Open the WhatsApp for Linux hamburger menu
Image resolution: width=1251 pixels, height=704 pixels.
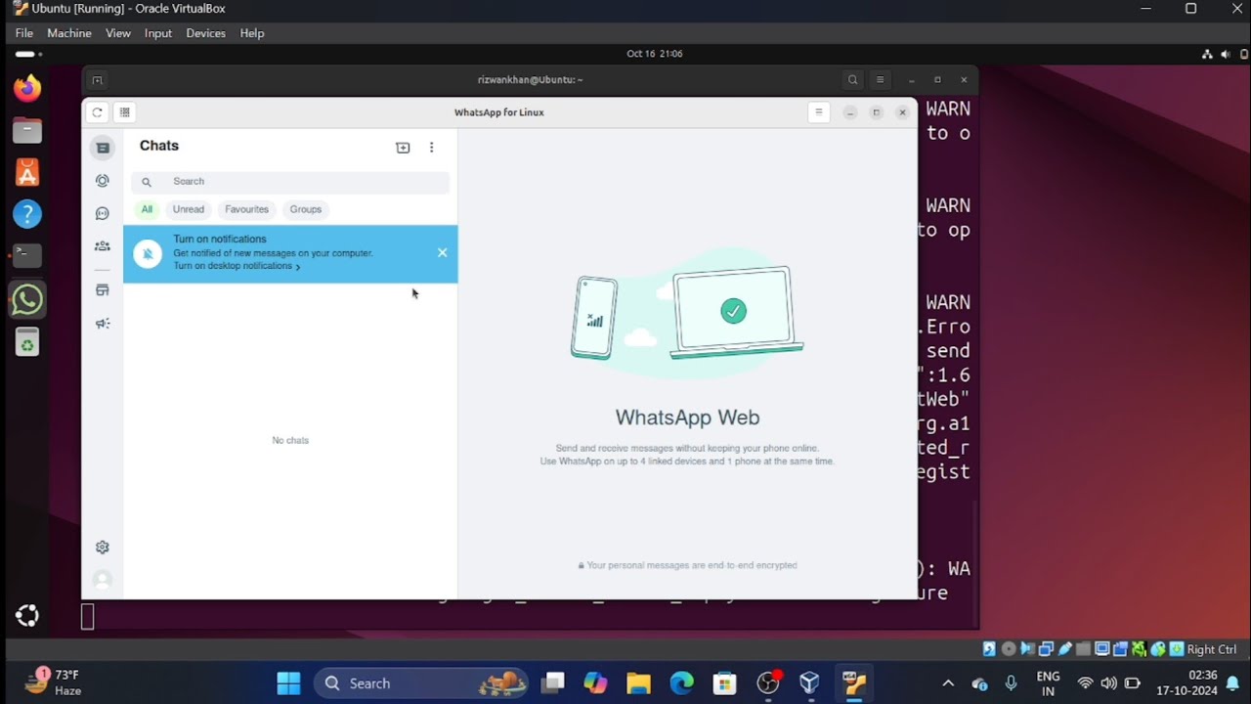[x=819, y=112]
